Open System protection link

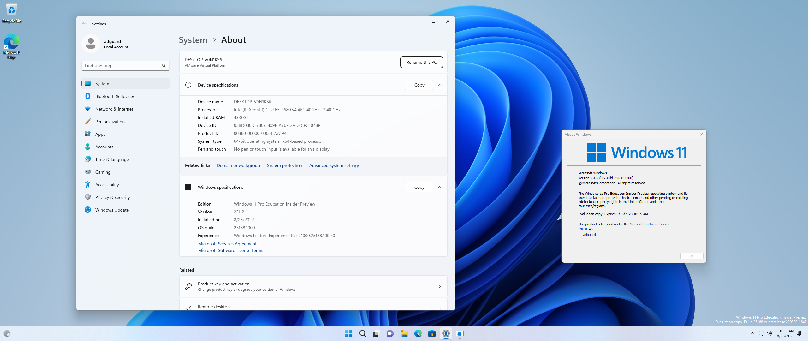pos(284,165)
